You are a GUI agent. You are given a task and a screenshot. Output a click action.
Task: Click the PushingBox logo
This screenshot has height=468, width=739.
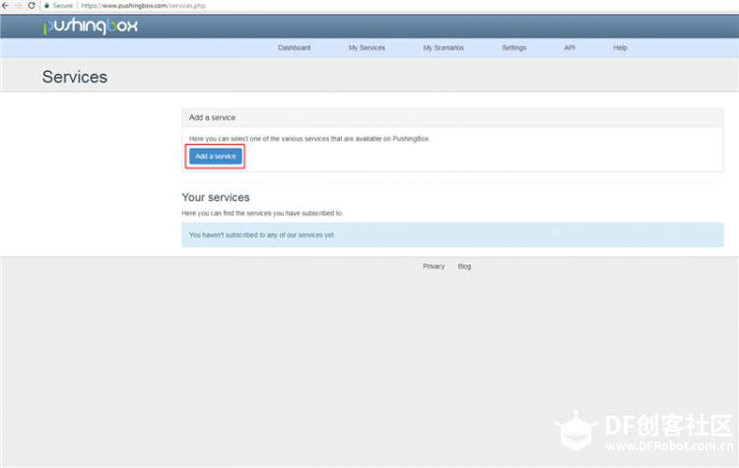tap(91, 26)
